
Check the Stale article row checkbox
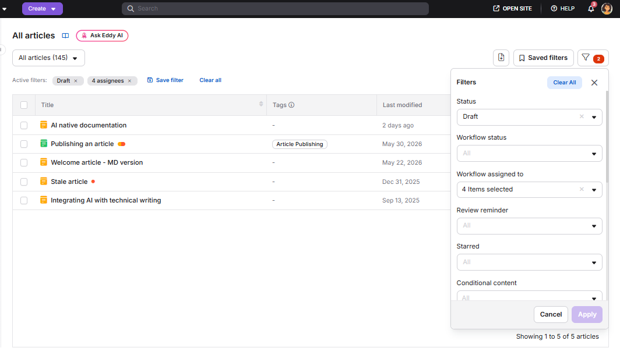coord(24,182)
